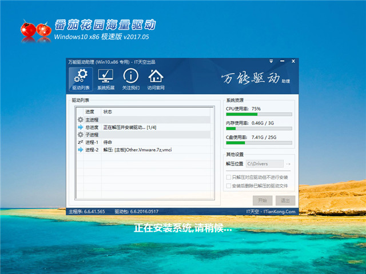Screen dimensions: 366x274
Task: Select the 待命 status cell
Action: pos(108,142)
